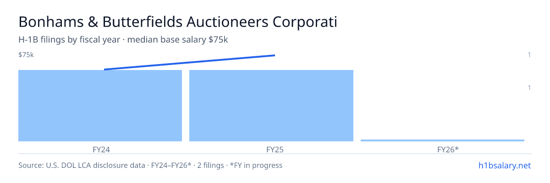The height and width of the screenshot is (183, 550).
Task: Click the lower right-axis value 1
Action: 529,87
